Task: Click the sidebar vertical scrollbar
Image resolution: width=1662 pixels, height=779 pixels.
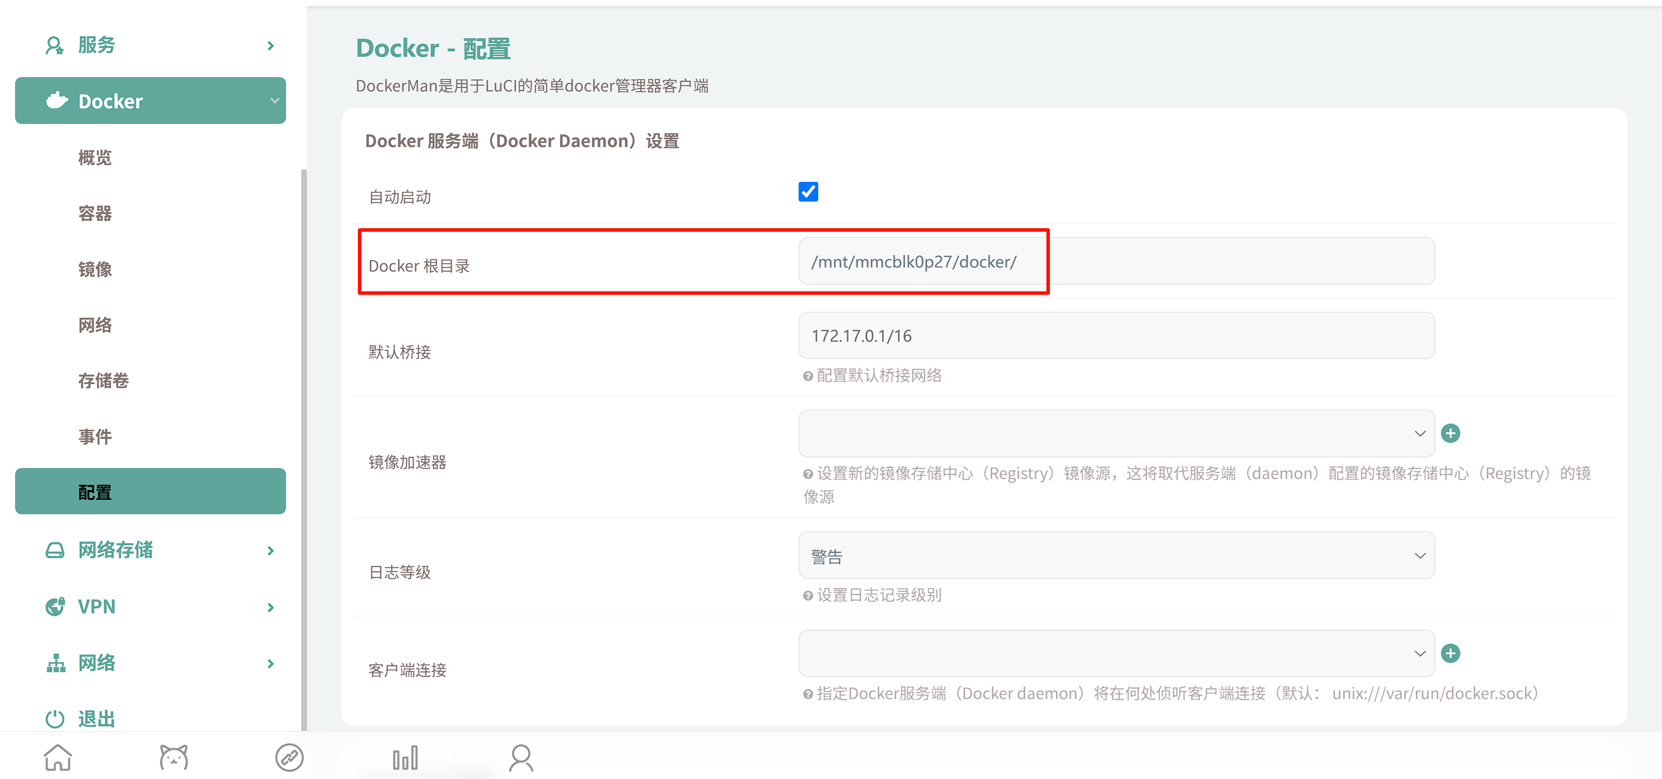Action: tap(304, 450)
